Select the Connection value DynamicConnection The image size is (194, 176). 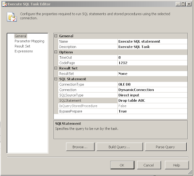[x=152, y=90]
